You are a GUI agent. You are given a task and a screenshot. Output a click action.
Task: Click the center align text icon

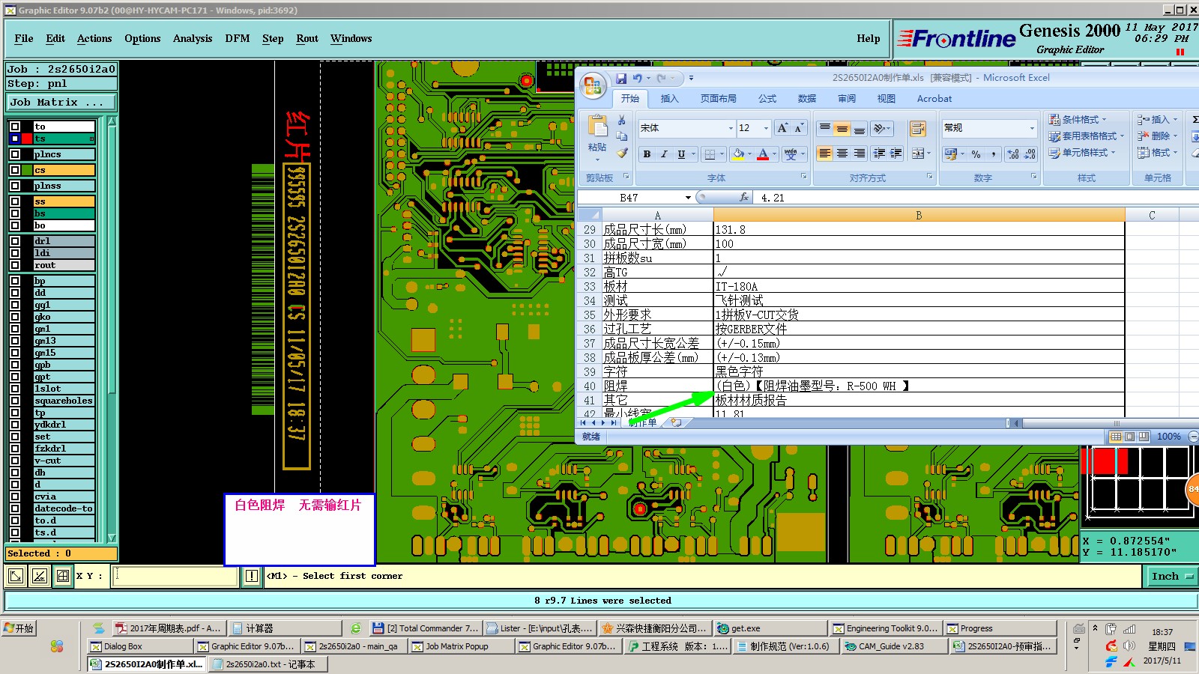tap(842, 154)
